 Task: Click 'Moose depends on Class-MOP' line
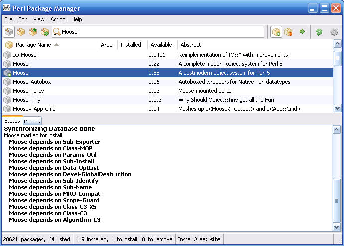(x=51, y=148)
